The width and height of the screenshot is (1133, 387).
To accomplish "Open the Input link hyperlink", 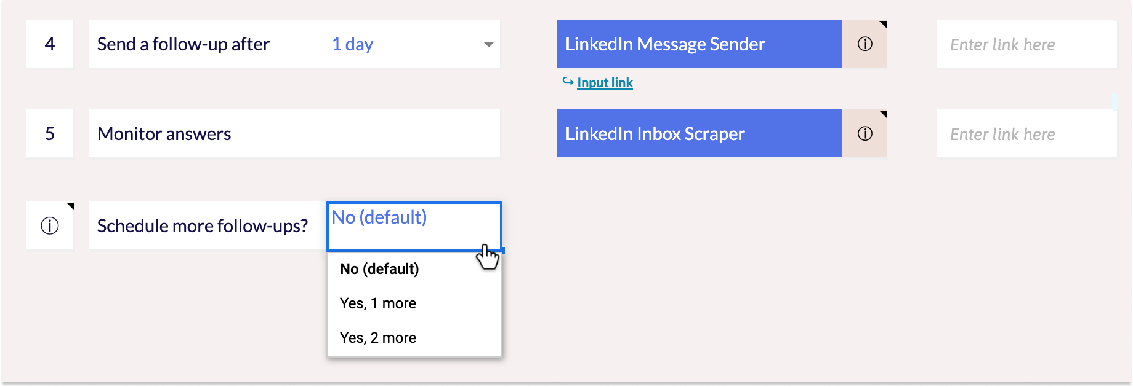I will 605,82.
